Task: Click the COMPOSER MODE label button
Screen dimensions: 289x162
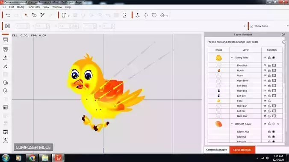Action: pos(33,147)
